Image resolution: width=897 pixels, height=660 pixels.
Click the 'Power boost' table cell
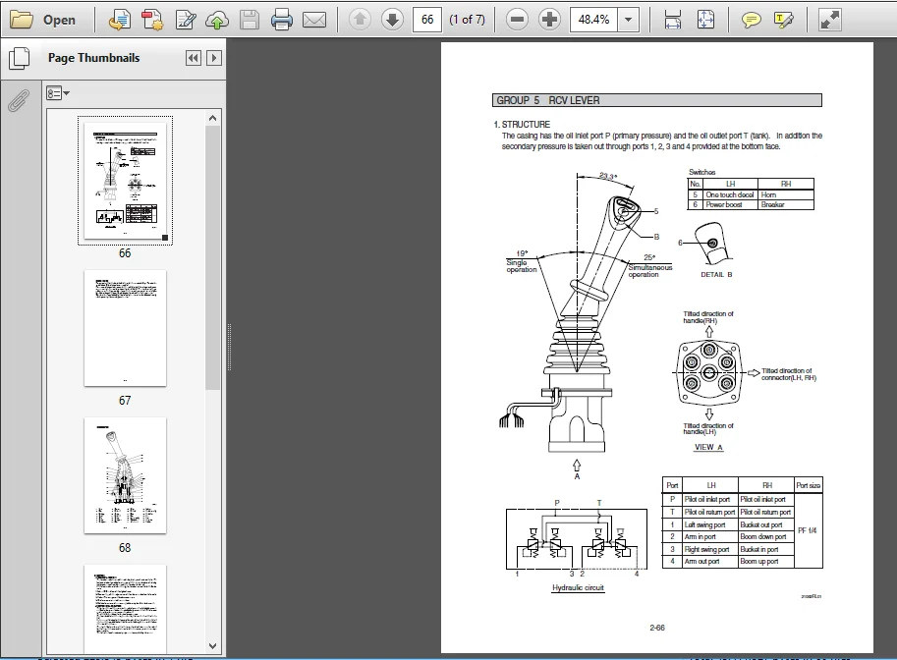pos(729,204)
